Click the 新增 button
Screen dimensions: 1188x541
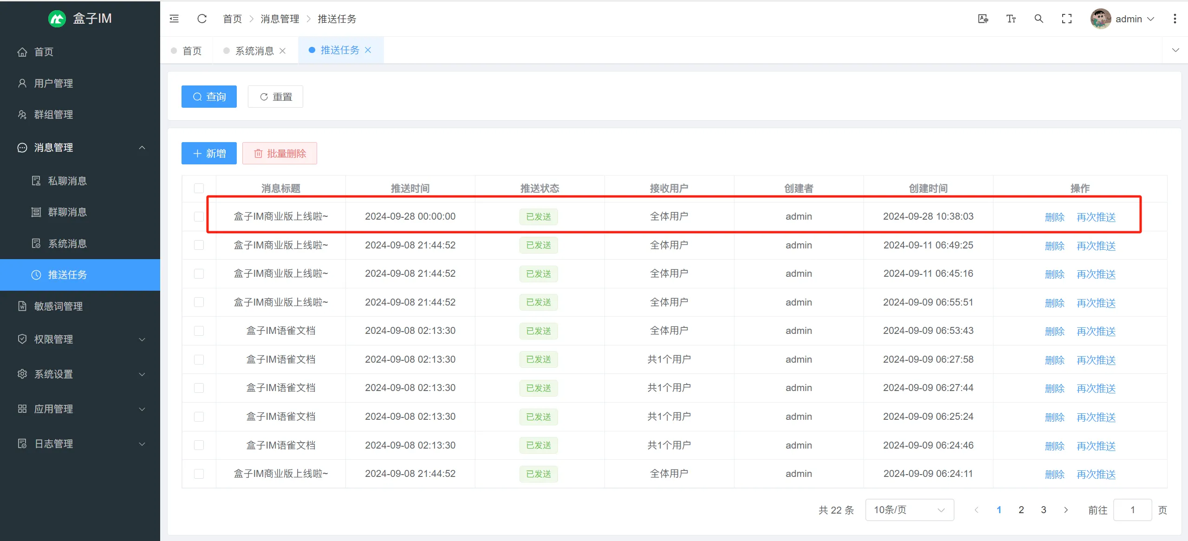[209, 153]
